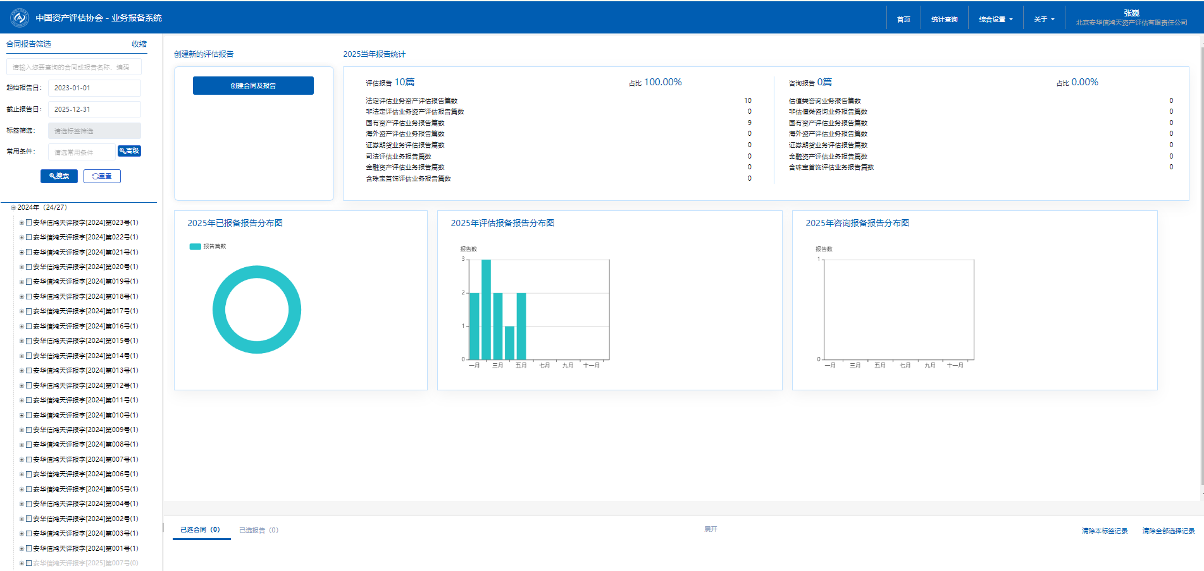
Task: Collapse the 2024年 (24/27) tree node
Action: pyautogui.click(x=13, y=208)
